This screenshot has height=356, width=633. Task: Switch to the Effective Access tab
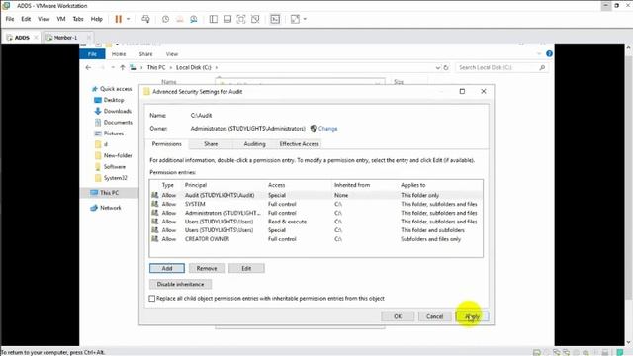pos(299,144)
